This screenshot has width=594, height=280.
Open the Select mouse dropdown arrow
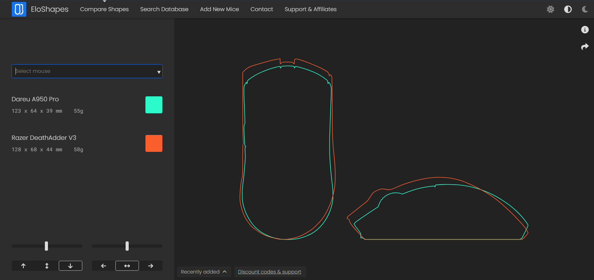pos(159,72)
